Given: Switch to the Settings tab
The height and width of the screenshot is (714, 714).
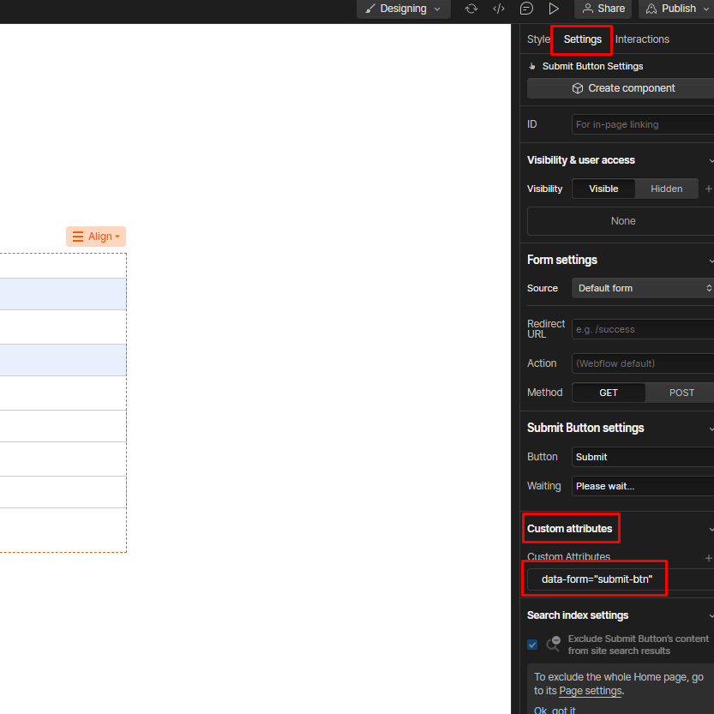Looking at the screenshot, I should pos(582,39).
